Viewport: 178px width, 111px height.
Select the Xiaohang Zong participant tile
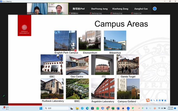click(120, 9)
